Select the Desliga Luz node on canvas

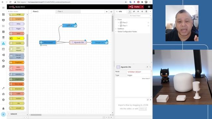[x=100, y=42]
